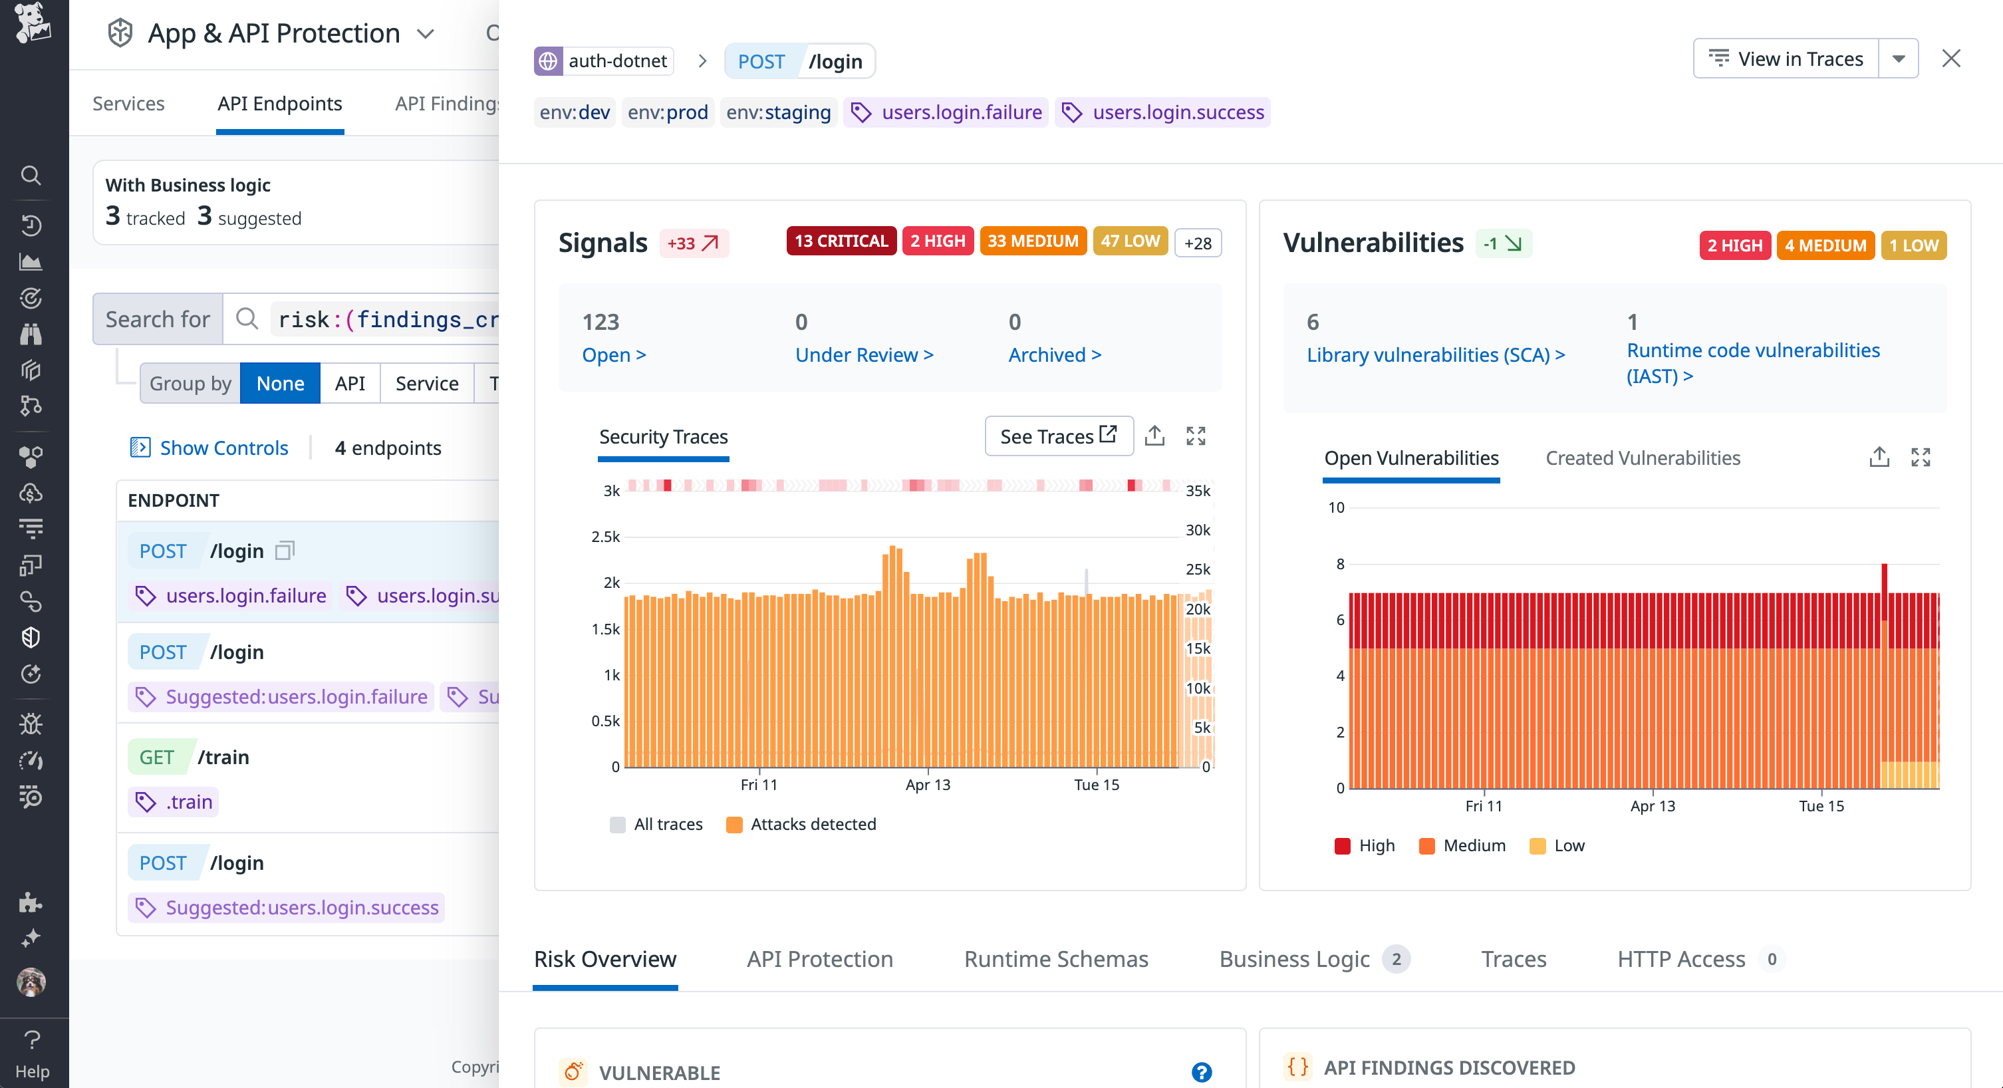Open the Dashboards metrics icon in sidebar
This screenshot has height=1088, width=2003.
coord(31,262)
